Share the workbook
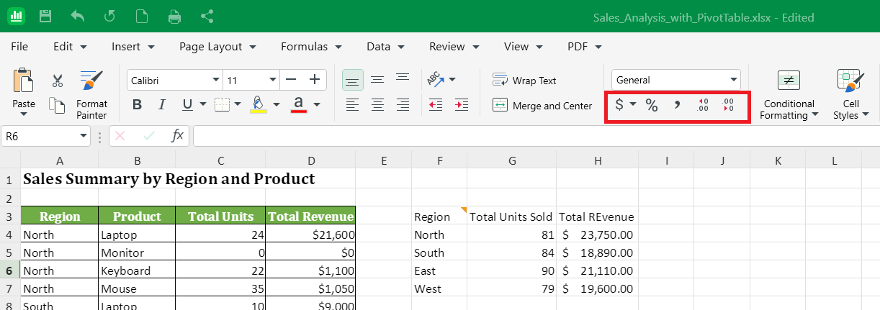 [207, 16]
